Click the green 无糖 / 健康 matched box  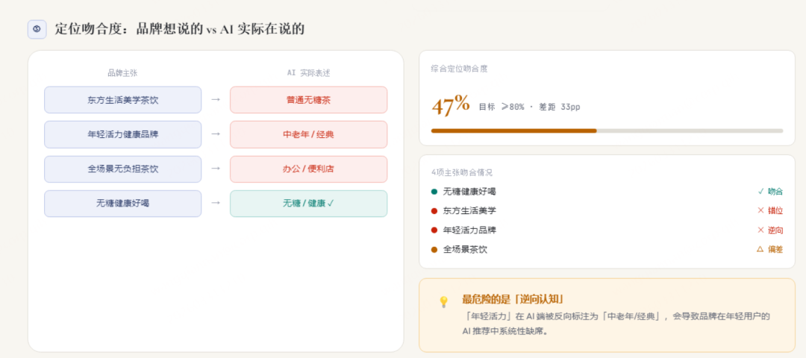(308, 203)
